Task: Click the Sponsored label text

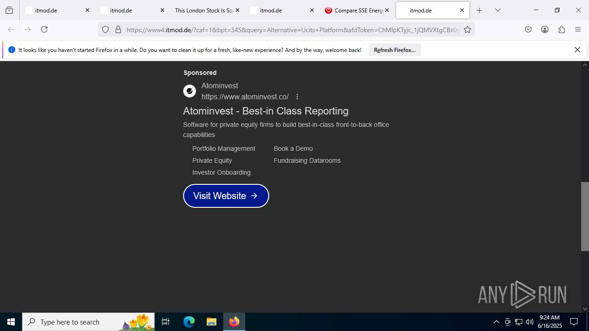Action: click(x=200, y=73)
